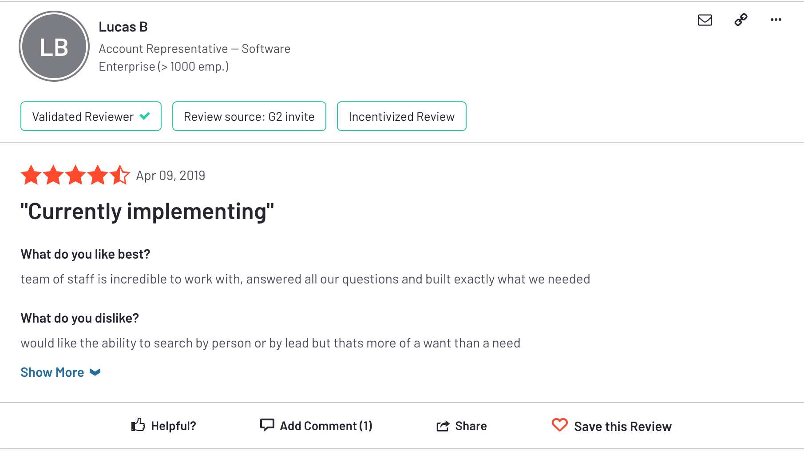The height and width of the screenshot is (451, 804).
Task: Click the Share arrow icon
Action: (443, 426)
